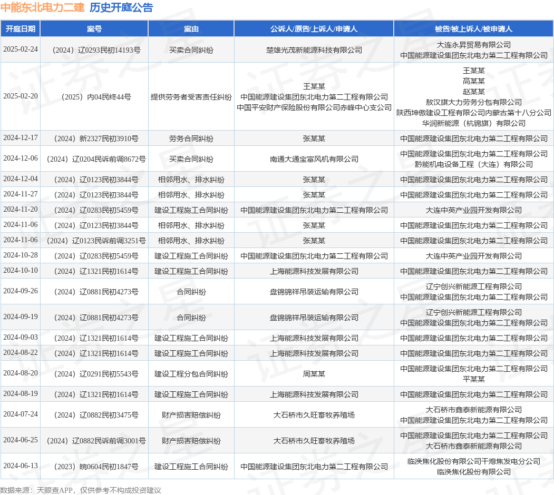Click 陕西坤傲建设工程有限公司内蒙古第十八分公司
The width and height of the screenshot is (554, 495).
(x=473, y=113)
